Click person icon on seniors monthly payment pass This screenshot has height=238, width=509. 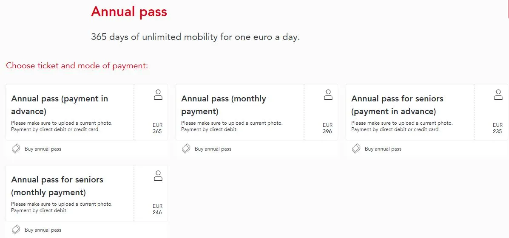(158, 176)
